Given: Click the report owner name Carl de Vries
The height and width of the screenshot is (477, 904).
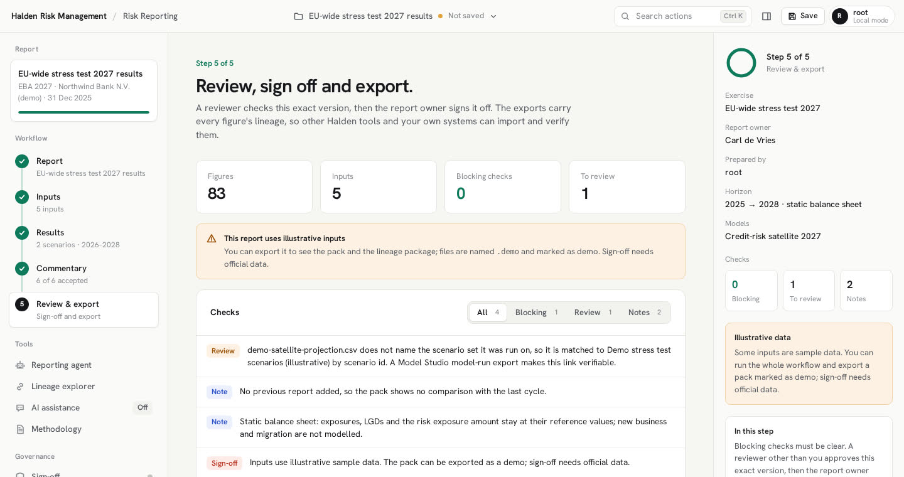Looking at the screenshot, I should click(750, 141).
